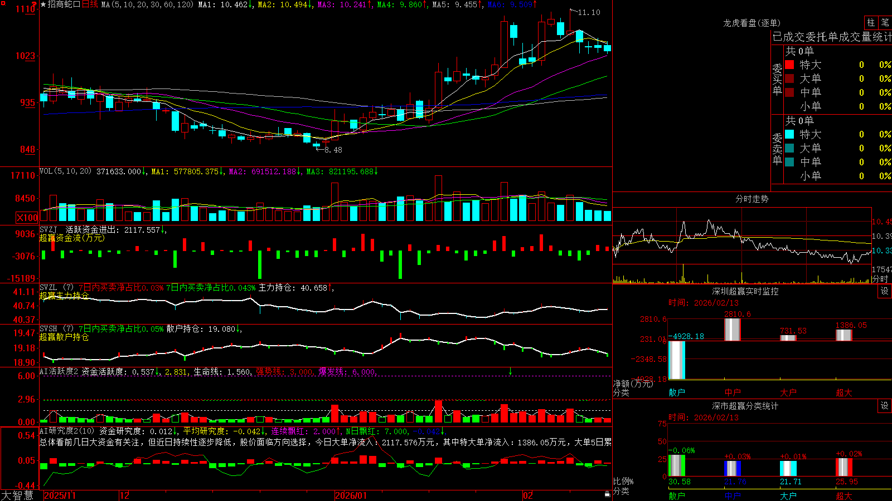Click the 超赢资金流(万元) label
The height and width of the screenshot is (501, 892).
click(x=72, y=238)
